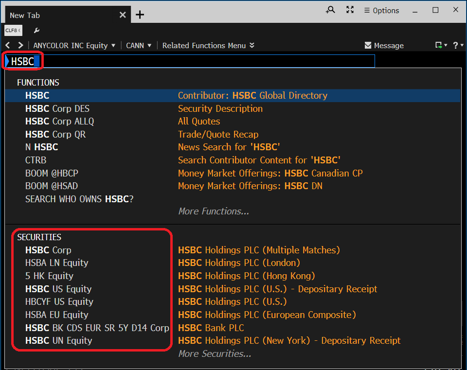Select HSBA LN Equity security

click(x=56, y=263)
